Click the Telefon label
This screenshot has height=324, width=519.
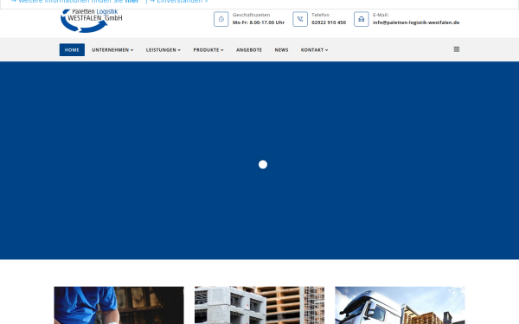320,15
